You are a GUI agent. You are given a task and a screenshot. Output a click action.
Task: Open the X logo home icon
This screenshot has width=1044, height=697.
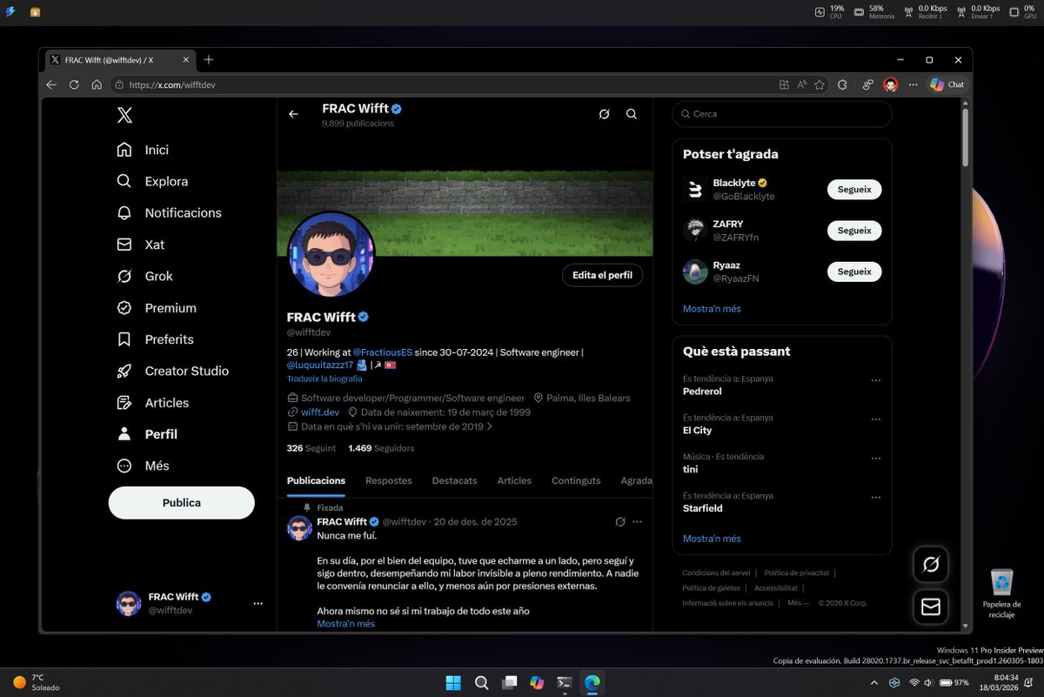point(124,115)
